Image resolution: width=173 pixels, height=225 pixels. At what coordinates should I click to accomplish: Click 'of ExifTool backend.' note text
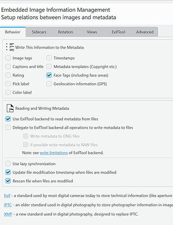point(86,153)
